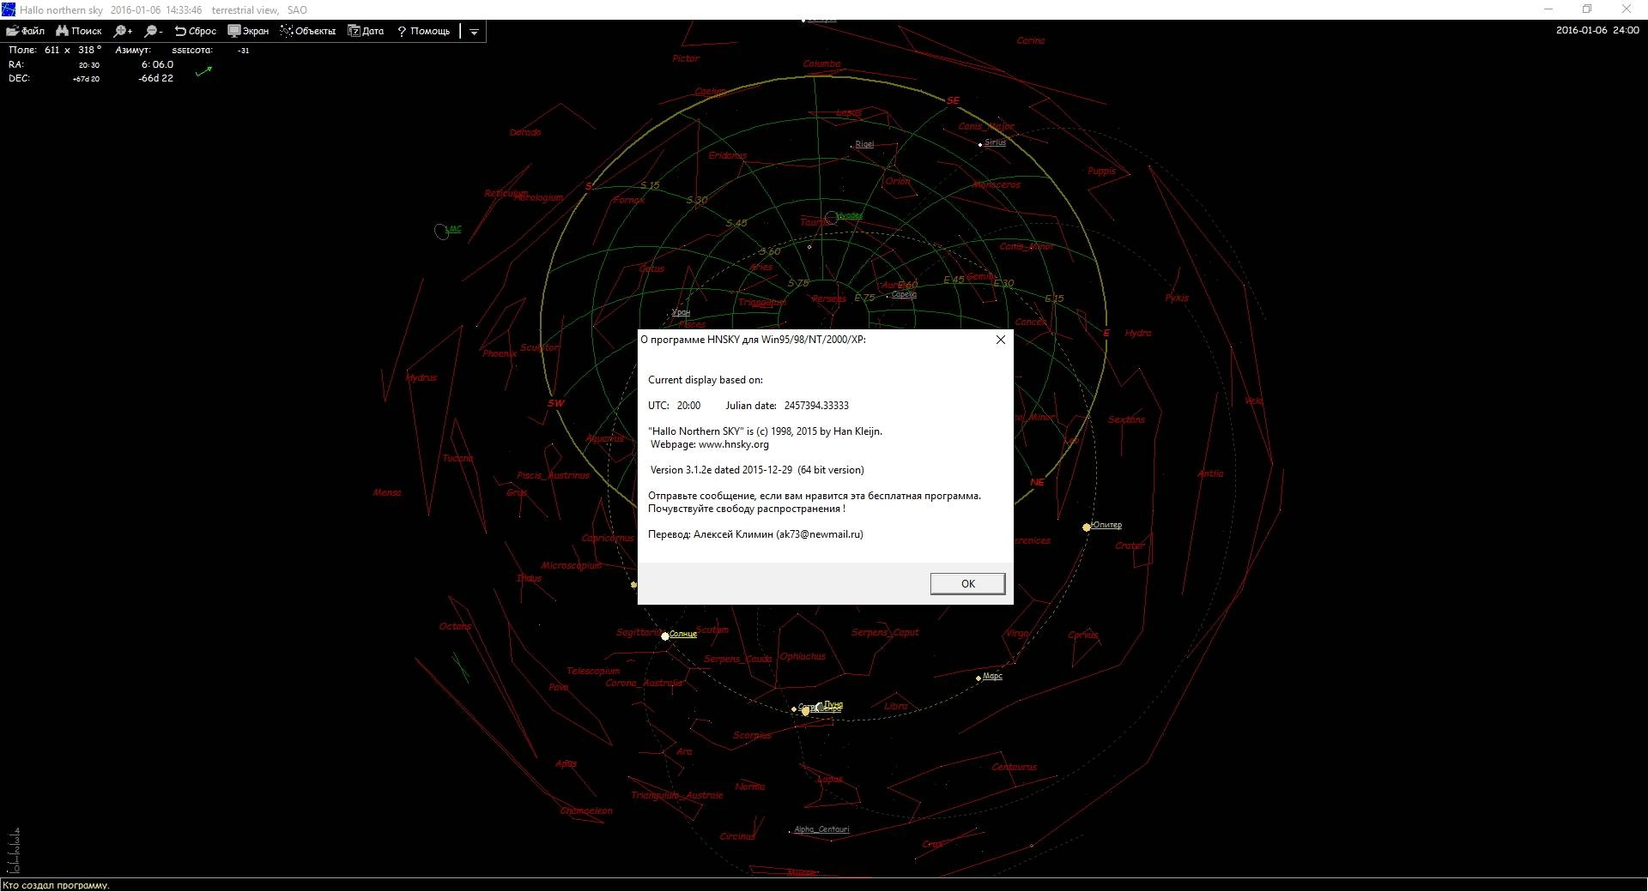Click the SE horizon compass label
Image resolution: width=1648 pixels, height=892 pixels.
tap(953, 100)
